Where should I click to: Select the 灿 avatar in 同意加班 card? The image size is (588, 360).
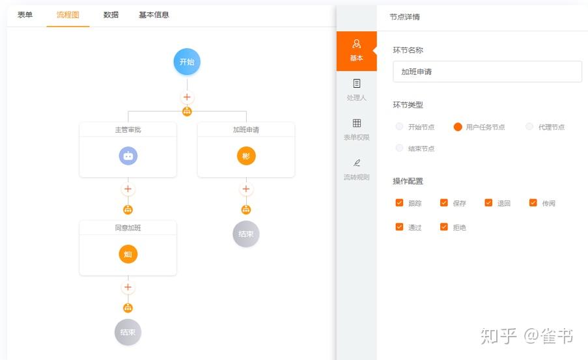point(128,254)
